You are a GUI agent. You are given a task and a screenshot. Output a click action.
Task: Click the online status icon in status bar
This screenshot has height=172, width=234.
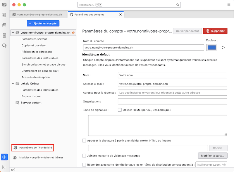(13, 170)
